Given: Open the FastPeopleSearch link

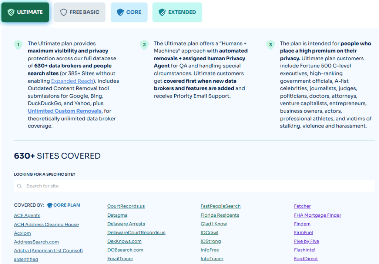Looking at the screenshot, I should tap(221, 206).
